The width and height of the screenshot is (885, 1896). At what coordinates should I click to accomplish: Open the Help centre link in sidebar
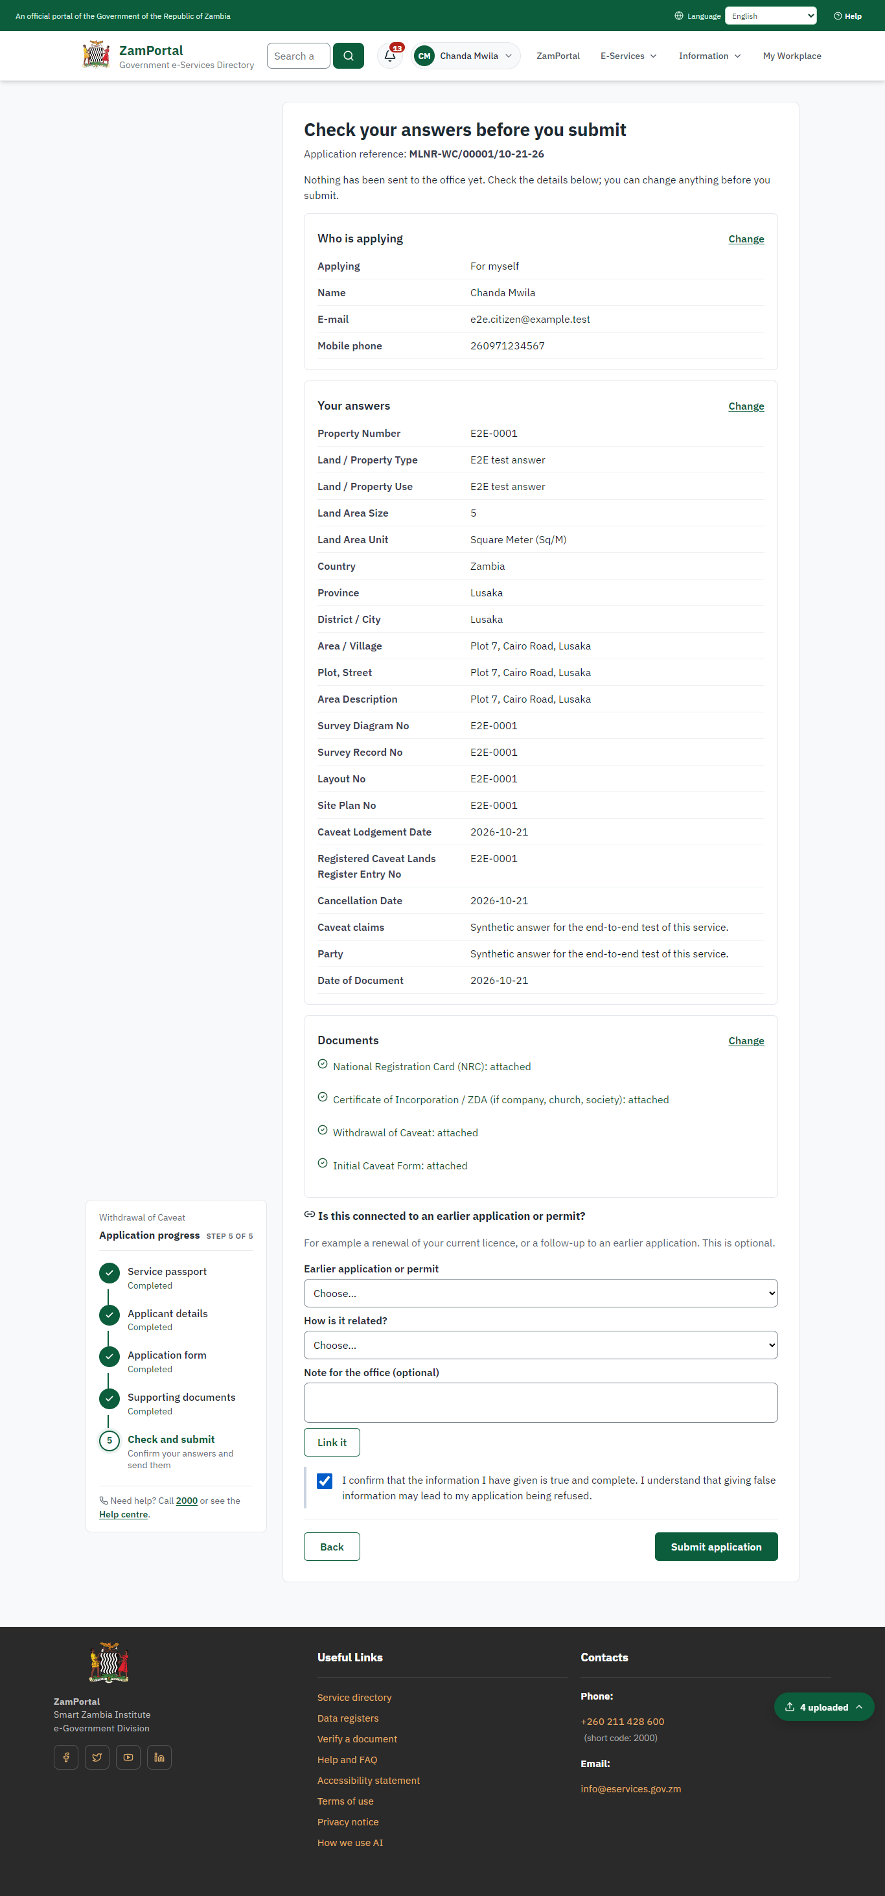tap(124, 1514)
